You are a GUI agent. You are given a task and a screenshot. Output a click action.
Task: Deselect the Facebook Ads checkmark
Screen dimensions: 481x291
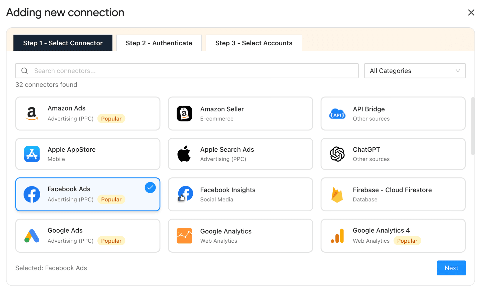(150, 187)
